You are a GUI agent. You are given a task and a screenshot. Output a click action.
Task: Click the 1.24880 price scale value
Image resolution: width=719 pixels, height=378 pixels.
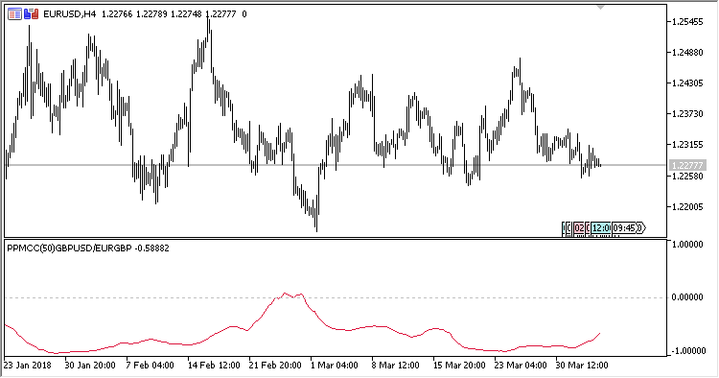point(687,53)
